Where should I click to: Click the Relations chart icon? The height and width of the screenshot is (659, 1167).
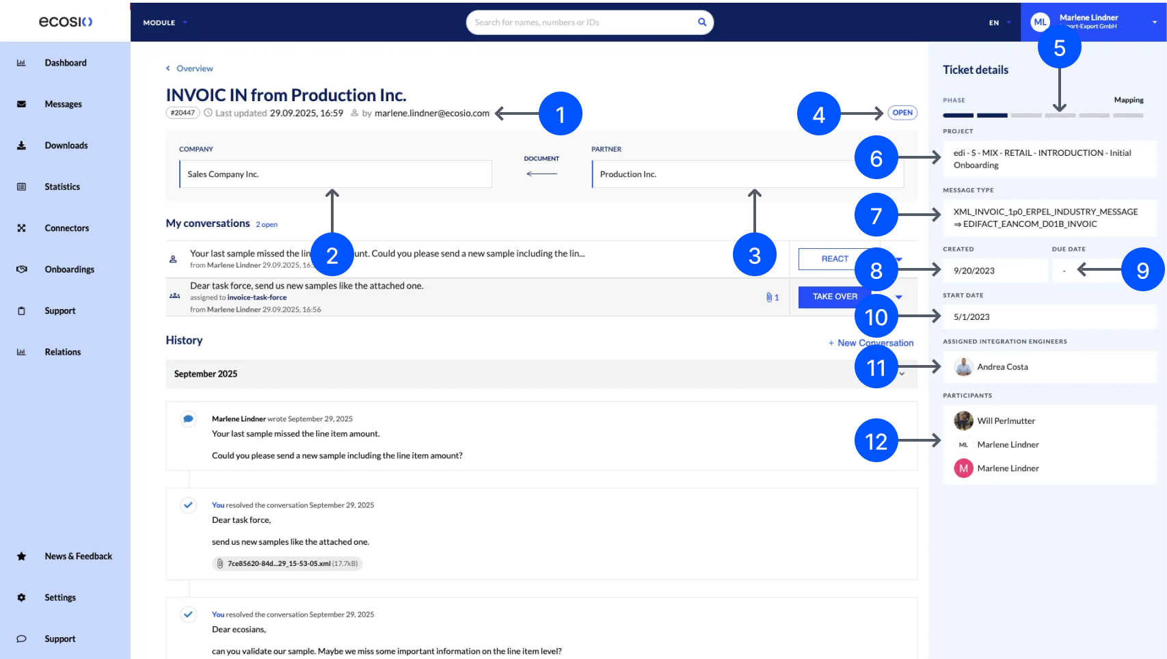click(21, 352)
